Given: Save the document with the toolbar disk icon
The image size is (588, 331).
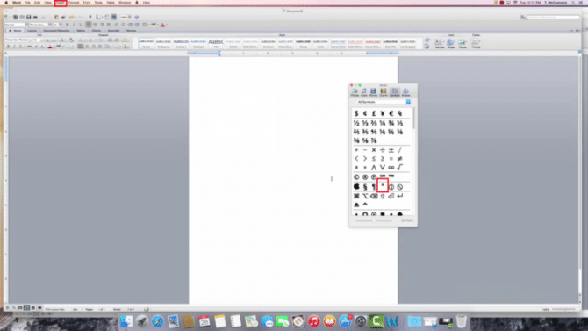Looking at the screenshot, I should coord(28,17).
